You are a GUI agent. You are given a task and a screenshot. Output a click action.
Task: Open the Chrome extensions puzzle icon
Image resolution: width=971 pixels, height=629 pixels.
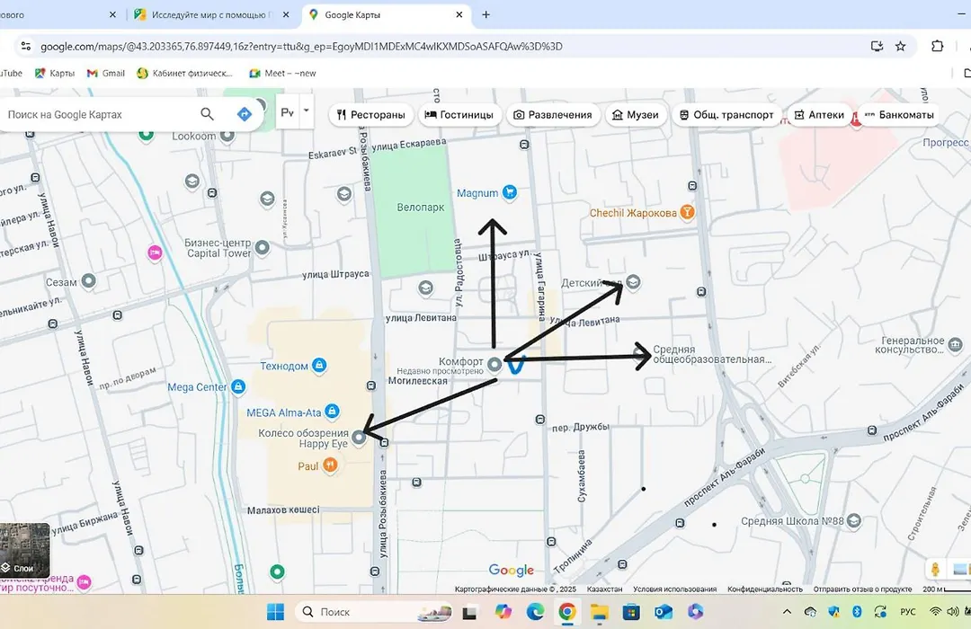pos(937,46)
